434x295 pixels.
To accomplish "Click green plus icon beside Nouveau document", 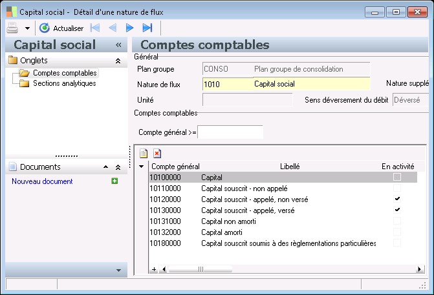I will point(114,181).
